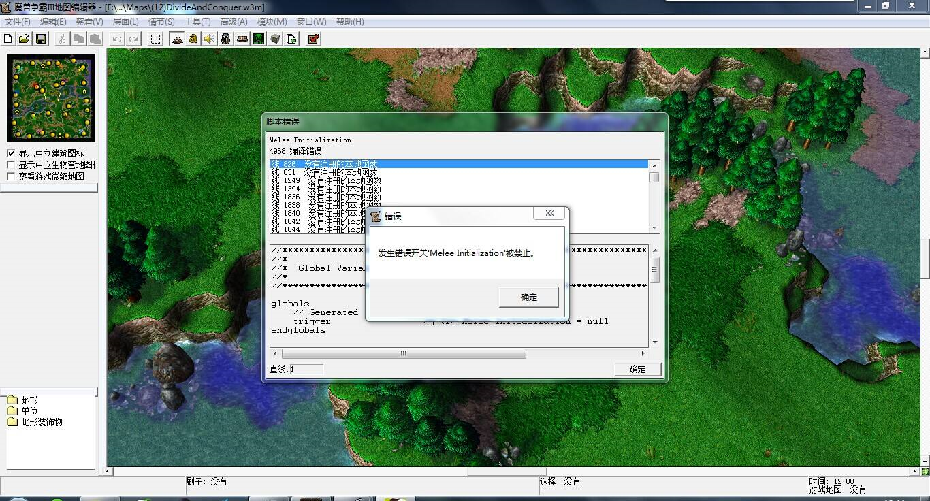
Task: Select error row 线 1249
Action: (x=459, y=180)
